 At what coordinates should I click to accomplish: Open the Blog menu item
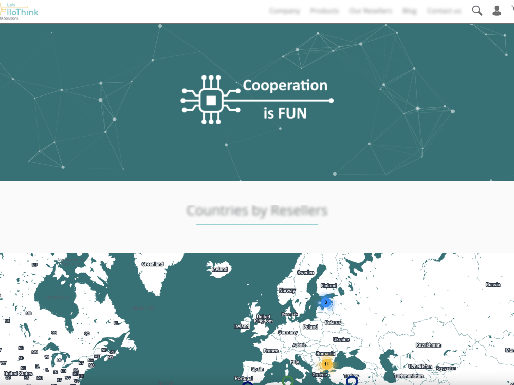[x=410, y=11]
